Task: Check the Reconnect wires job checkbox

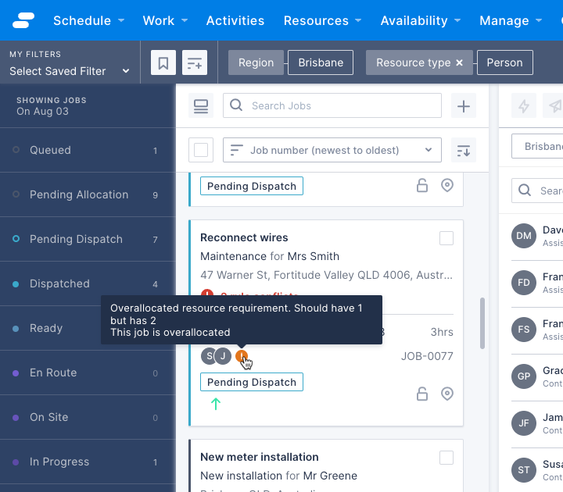Action: pyautogui.click(x=446, y=238)
